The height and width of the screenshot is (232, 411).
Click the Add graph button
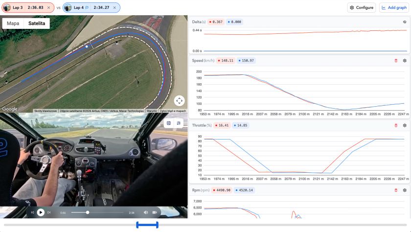coord(394,8)
